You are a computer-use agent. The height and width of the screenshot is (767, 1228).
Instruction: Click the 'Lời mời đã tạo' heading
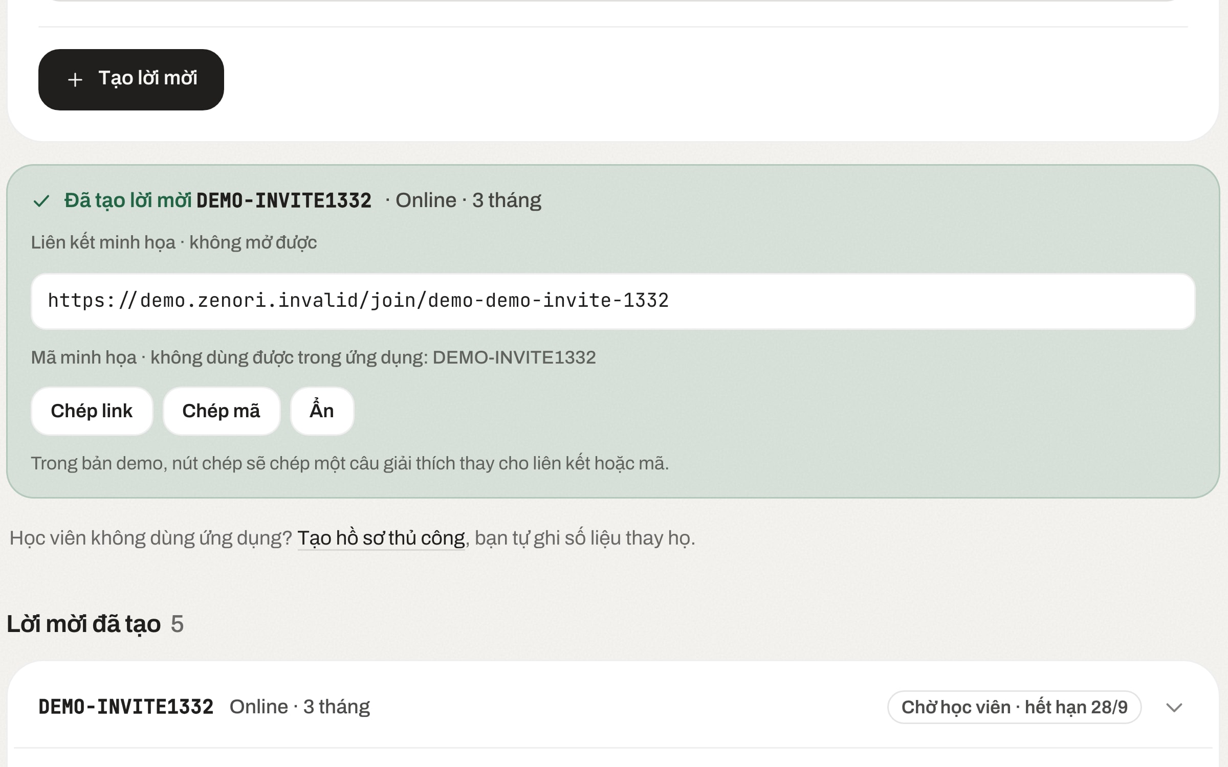pyautogui.click(x=84, y=624)
